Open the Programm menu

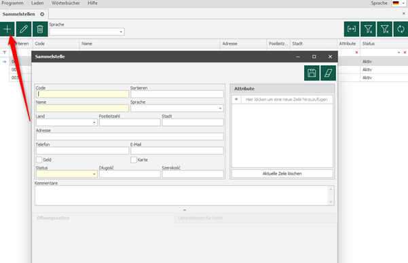tap(12, 3)
